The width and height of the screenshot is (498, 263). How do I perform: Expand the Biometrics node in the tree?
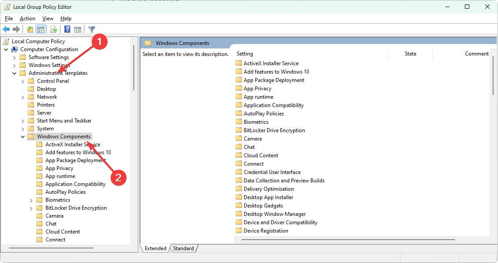(x=31, y=200)
